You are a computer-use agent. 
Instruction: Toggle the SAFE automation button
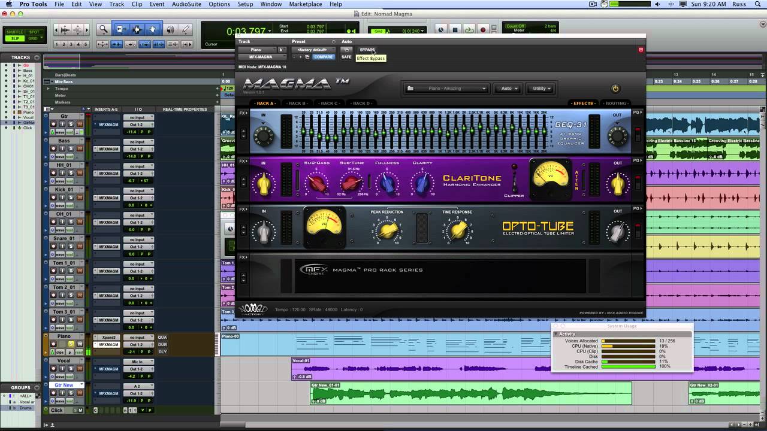click(346, 57)
